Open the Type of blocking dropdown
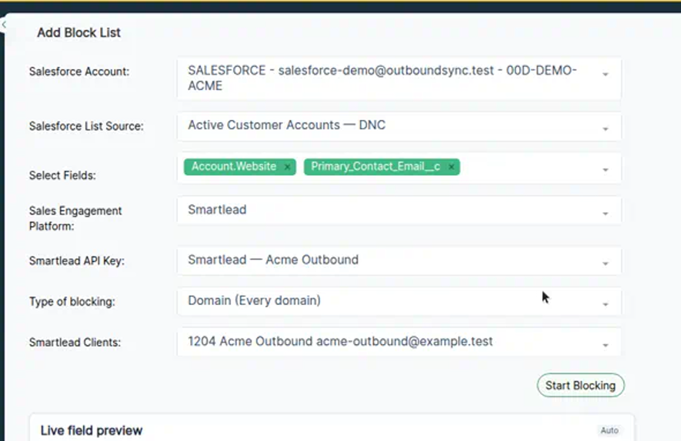Image resolution: width=681 pixels, height=441 pixels. [399, 302]
